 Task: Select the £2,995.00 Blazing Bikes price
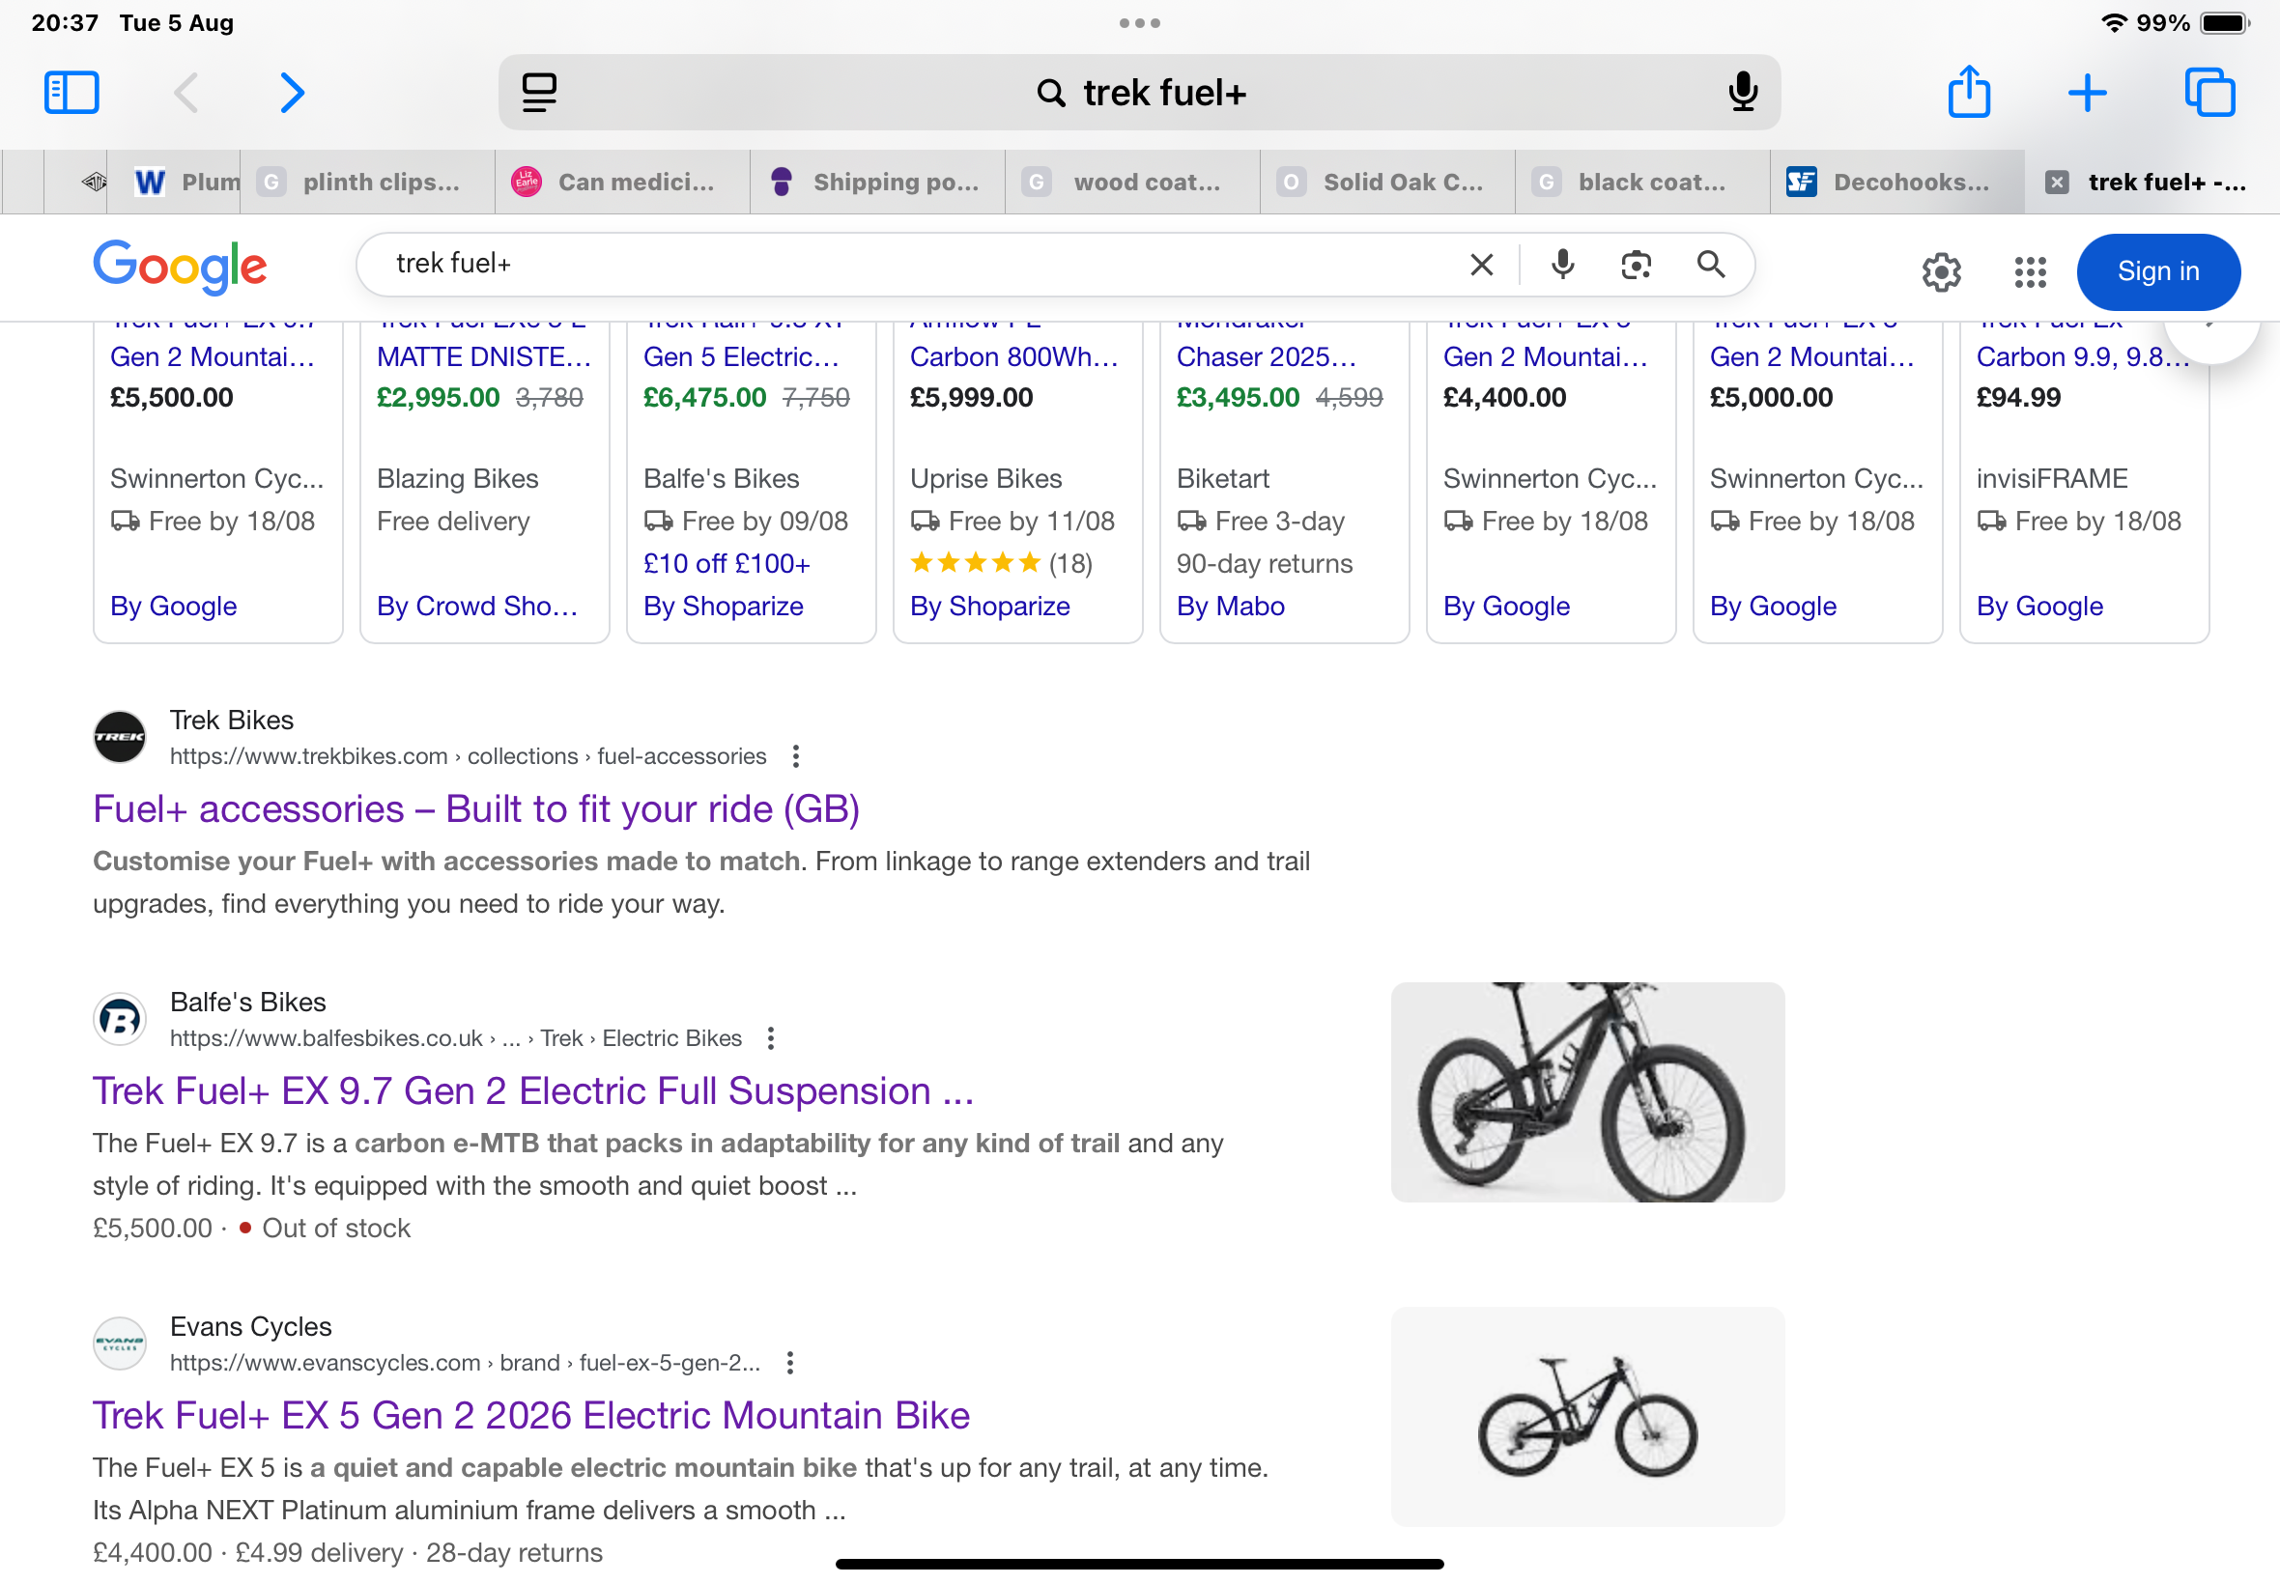(438, 398)
